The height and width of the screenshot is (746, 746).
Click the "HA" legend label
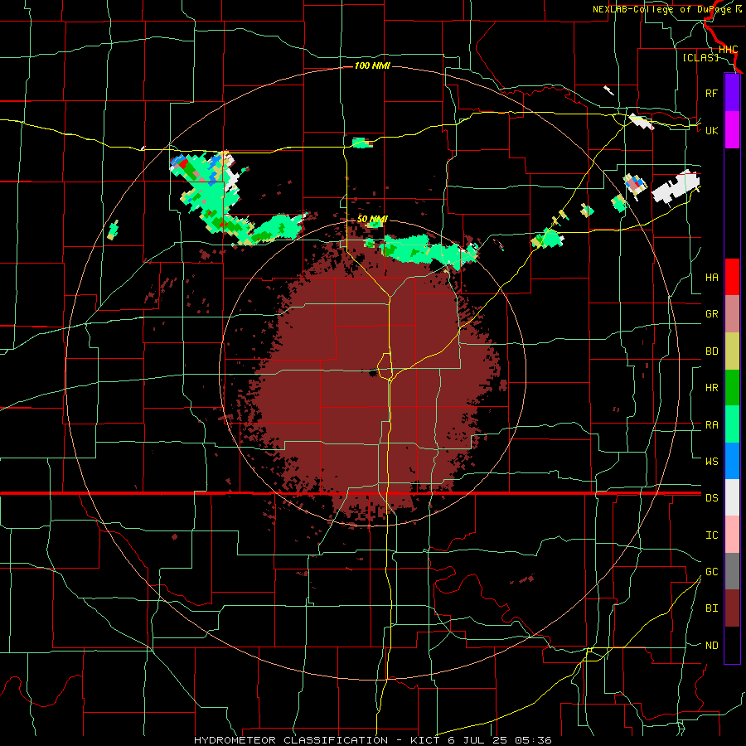711,278
